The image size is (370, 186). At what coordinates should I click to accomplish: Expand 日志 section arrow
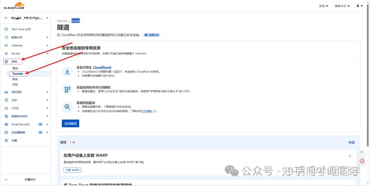[47, 100]
